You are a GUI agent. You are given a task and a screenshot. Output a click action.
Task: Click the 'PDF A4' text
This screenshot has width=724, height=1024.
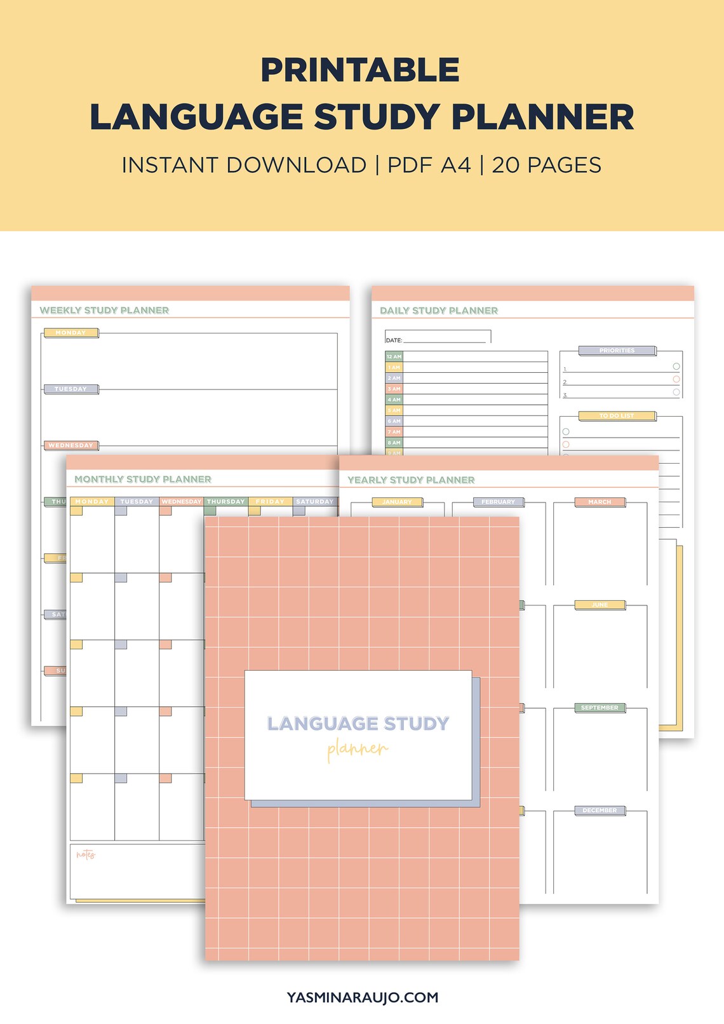(429, 165)
